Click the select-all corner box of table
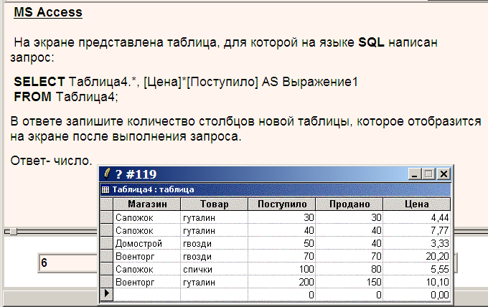488x307 pixels. 107,204
